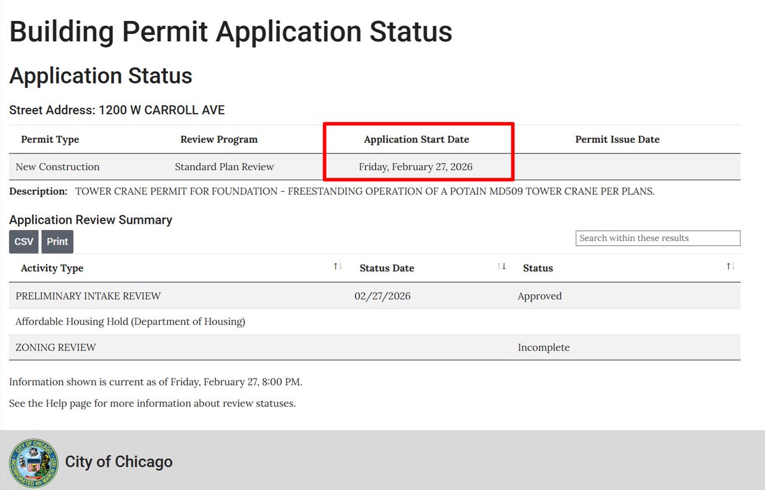Screen dimensions: 765x490
Task: Click the Activity Type column header
Action: (52, 268)
